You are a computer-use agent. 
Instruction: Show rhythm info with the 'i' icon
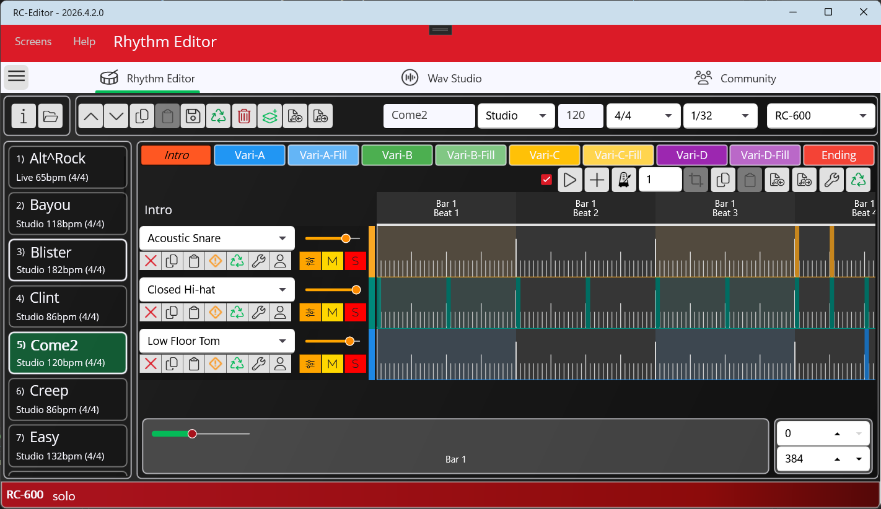24,116
